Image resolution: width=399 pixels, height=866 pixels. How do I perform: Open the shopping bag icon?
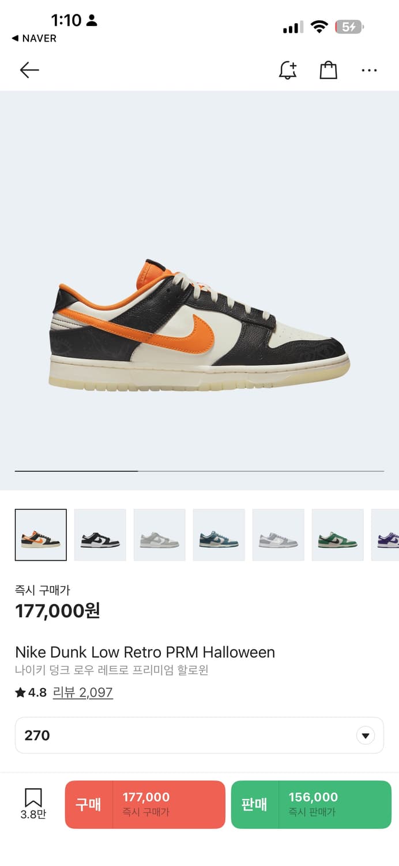[328, 70]
